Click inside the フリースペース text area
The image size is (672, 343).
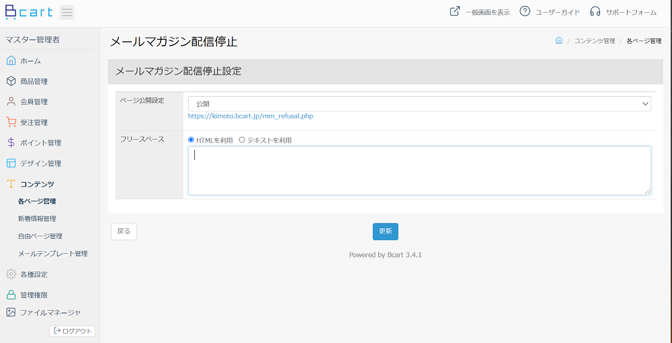419,170
